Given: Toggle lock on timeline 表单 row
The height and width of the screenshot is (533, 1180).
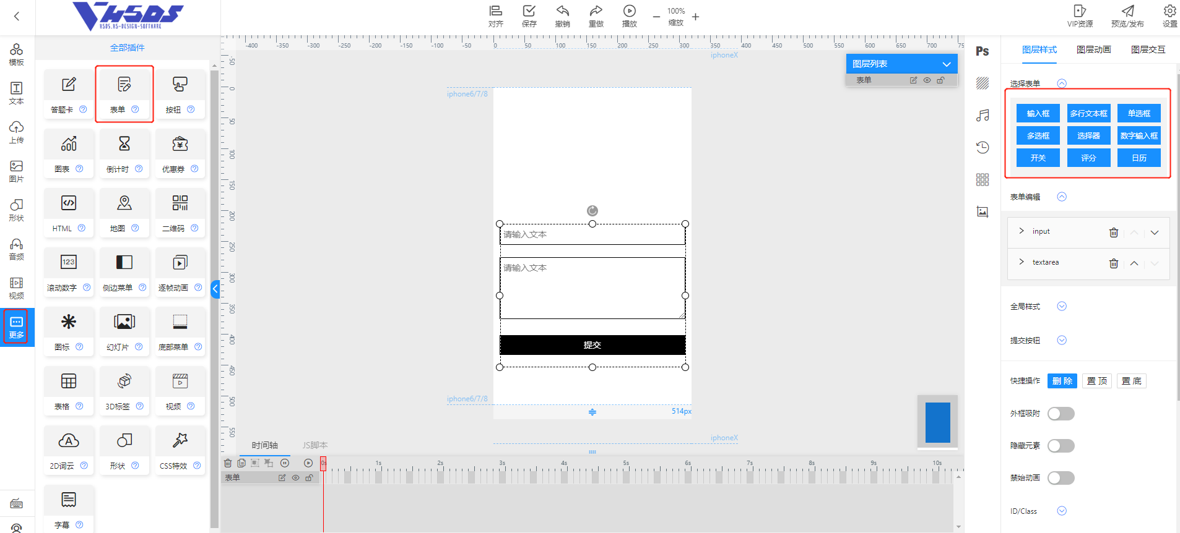Looking at the screenshot, I should (309, 478).
